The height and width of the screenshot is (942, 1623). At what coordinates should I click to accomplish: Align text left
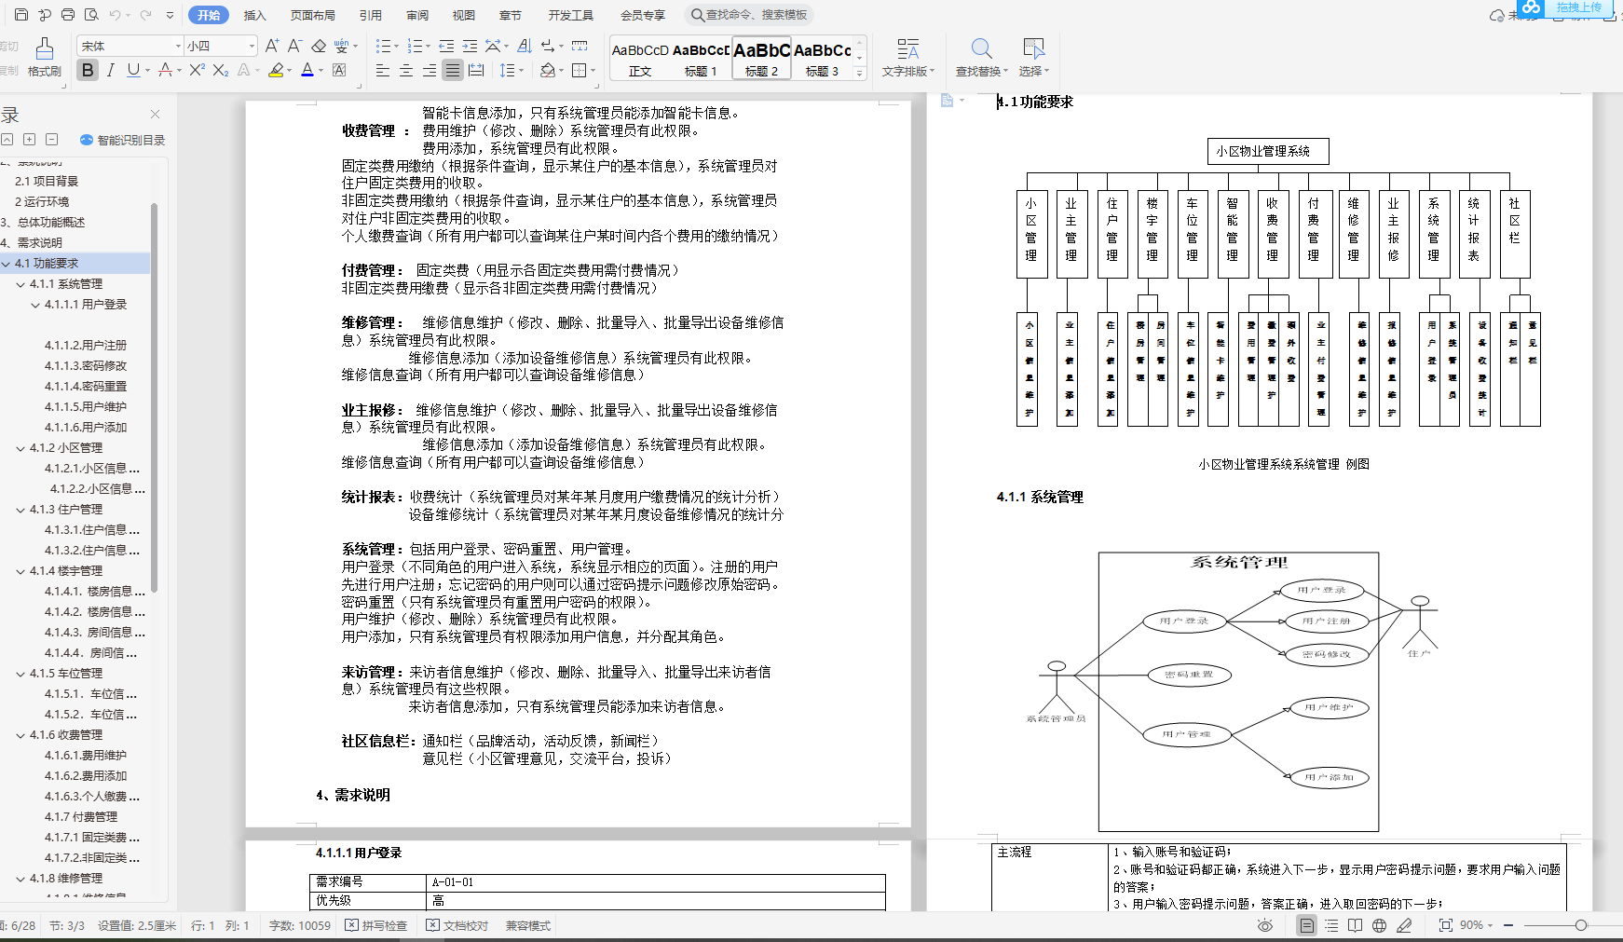tap(383, 70)
